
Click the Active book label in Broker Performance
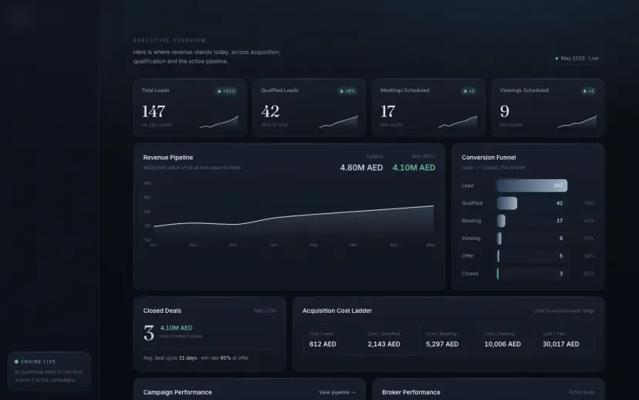pyautogui.click(x=582, y=392)
